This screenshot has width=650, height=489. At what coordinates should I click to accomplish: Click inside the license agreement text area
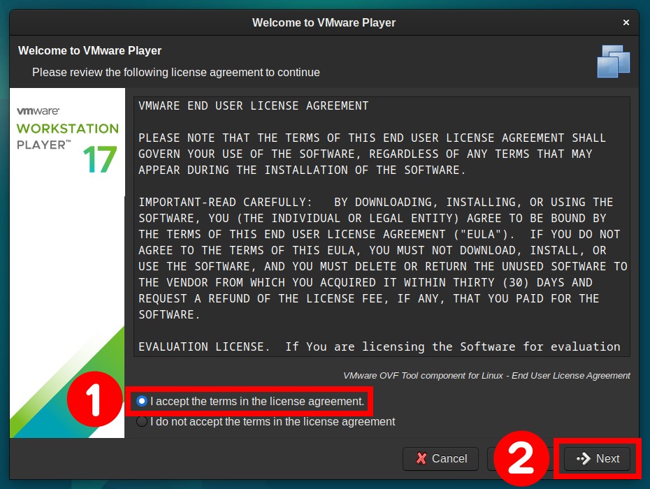(x=382, y=226)
